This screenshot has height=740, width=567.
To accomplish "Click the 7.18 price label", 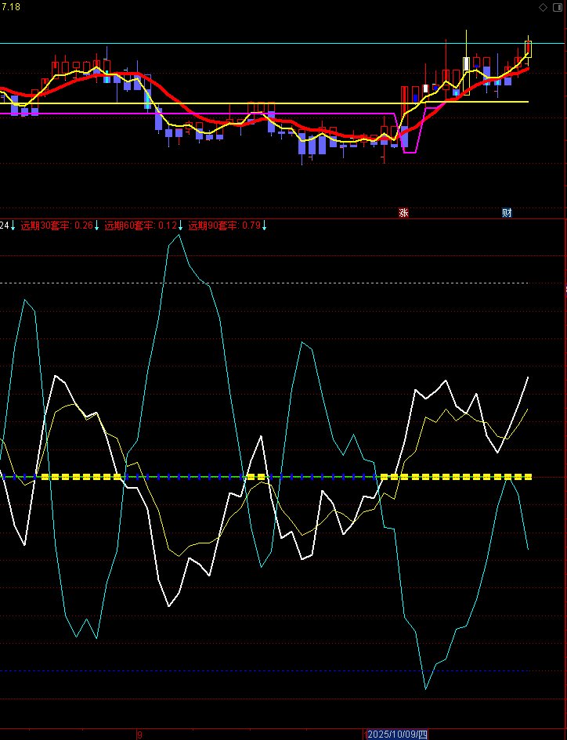I will pos(10,6).
